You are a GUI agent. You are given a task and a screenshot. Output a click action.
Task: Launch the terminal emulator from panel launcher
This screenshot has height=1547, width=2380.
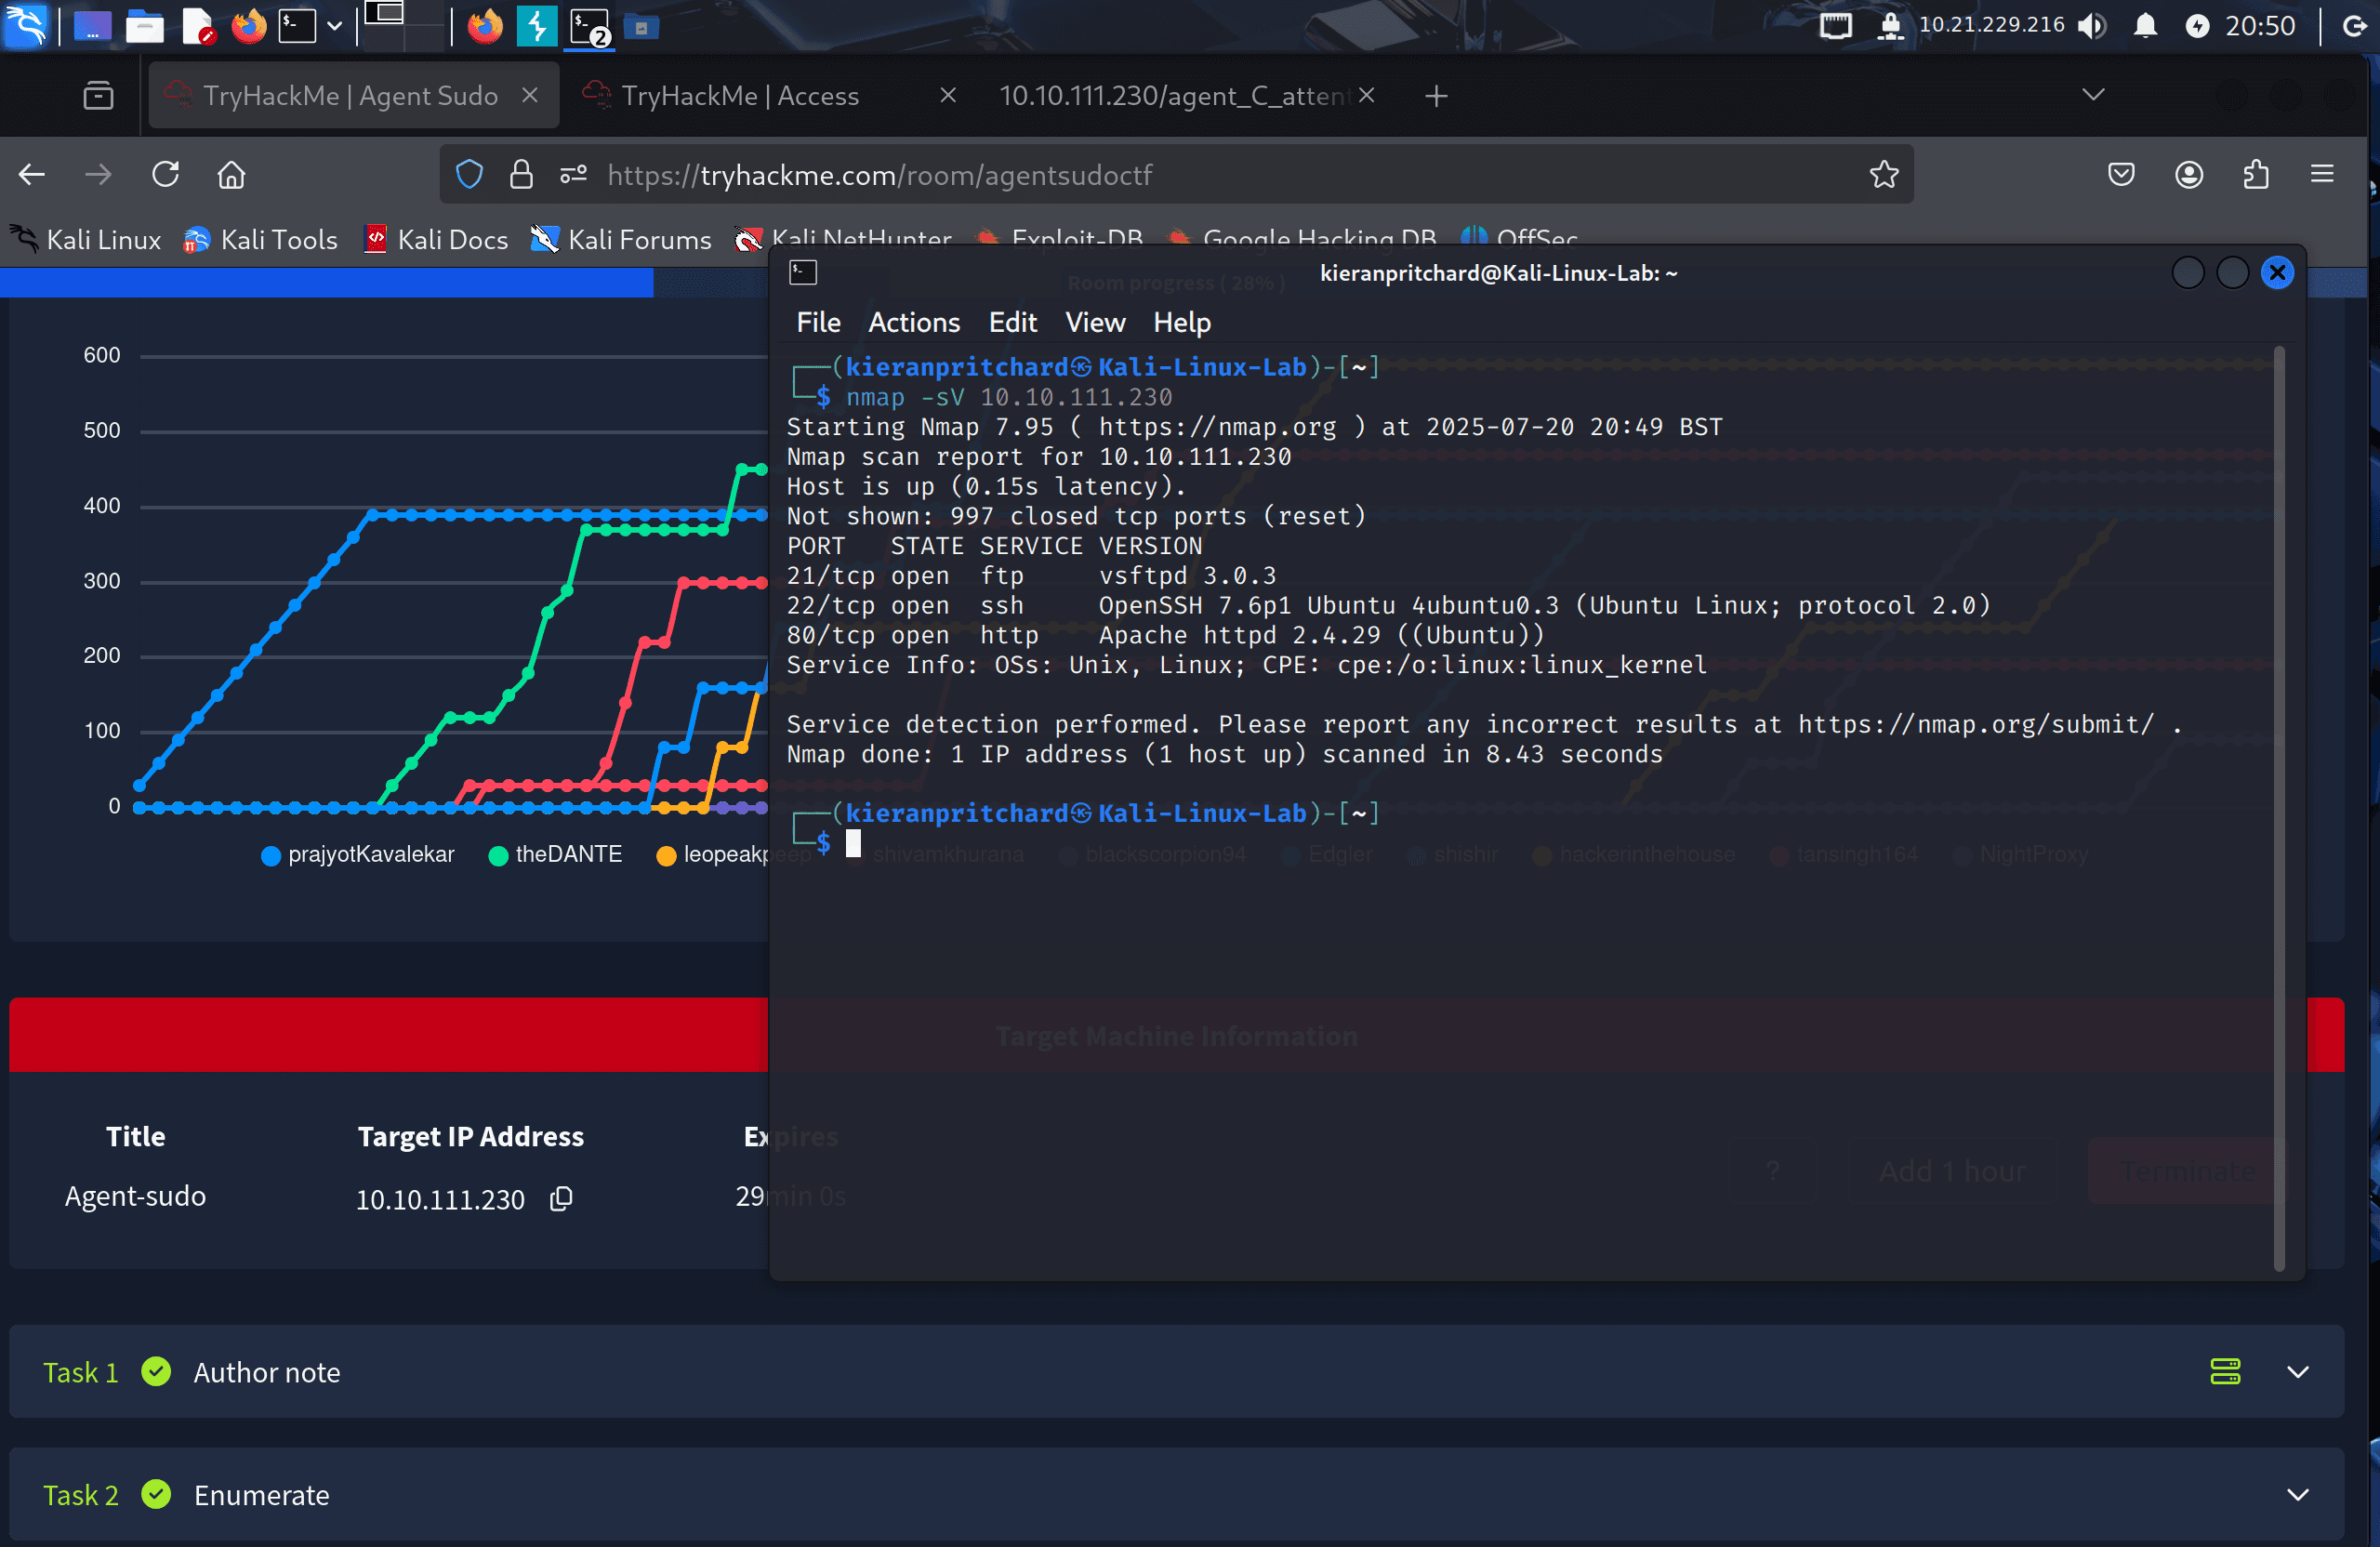coord(296,26)
